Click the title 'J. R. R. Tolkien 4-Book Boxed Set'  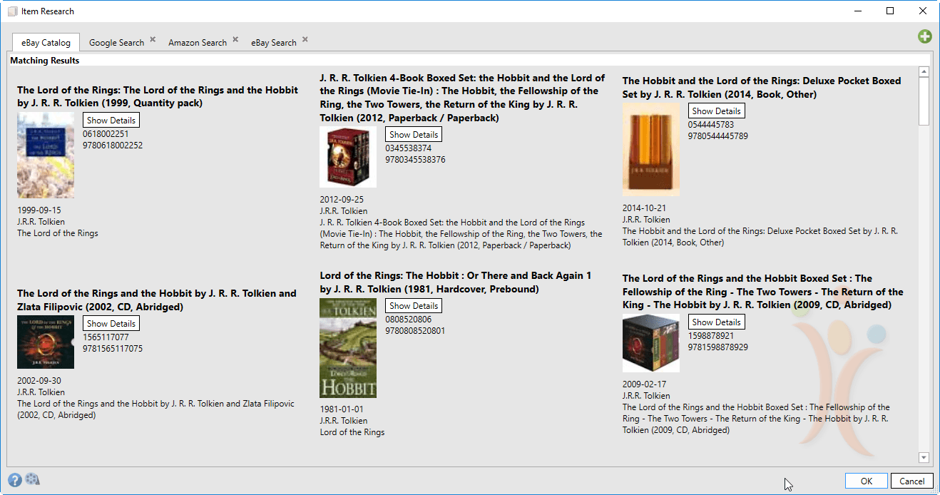pos(462,98)
